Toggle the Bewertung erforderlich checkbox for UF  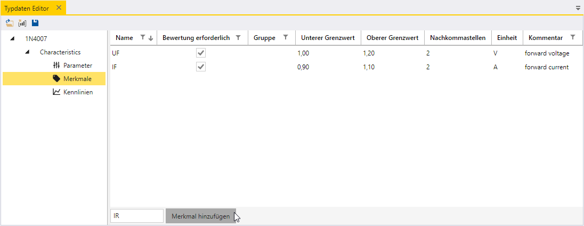(201, 53)
